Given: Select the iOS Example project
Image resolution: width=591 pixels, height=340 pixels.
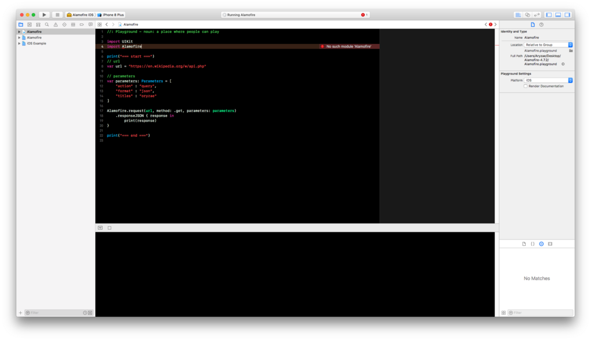Looking at the screenshot, I should pyautogui.click(x=36, y=43).
